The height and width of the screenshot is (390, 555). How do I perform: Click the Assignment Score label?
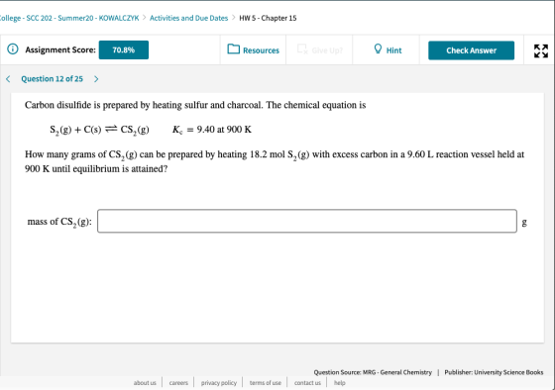pos(60,49)
